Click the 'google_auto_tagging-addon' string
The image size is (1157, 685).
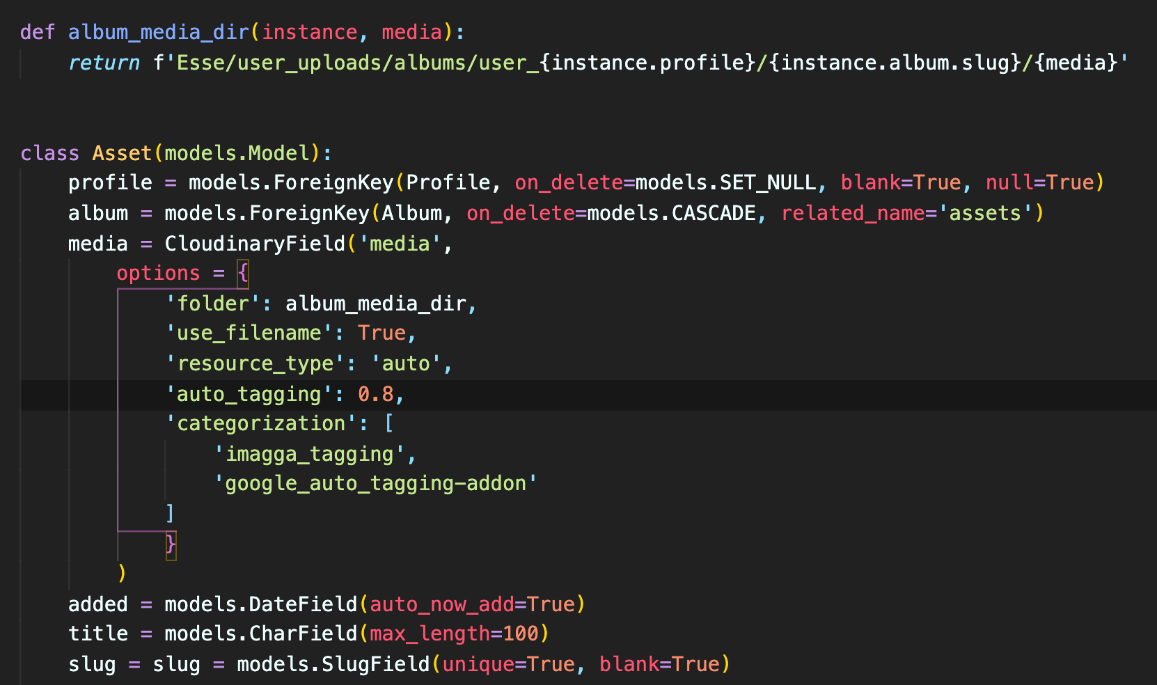coord(377,483)
